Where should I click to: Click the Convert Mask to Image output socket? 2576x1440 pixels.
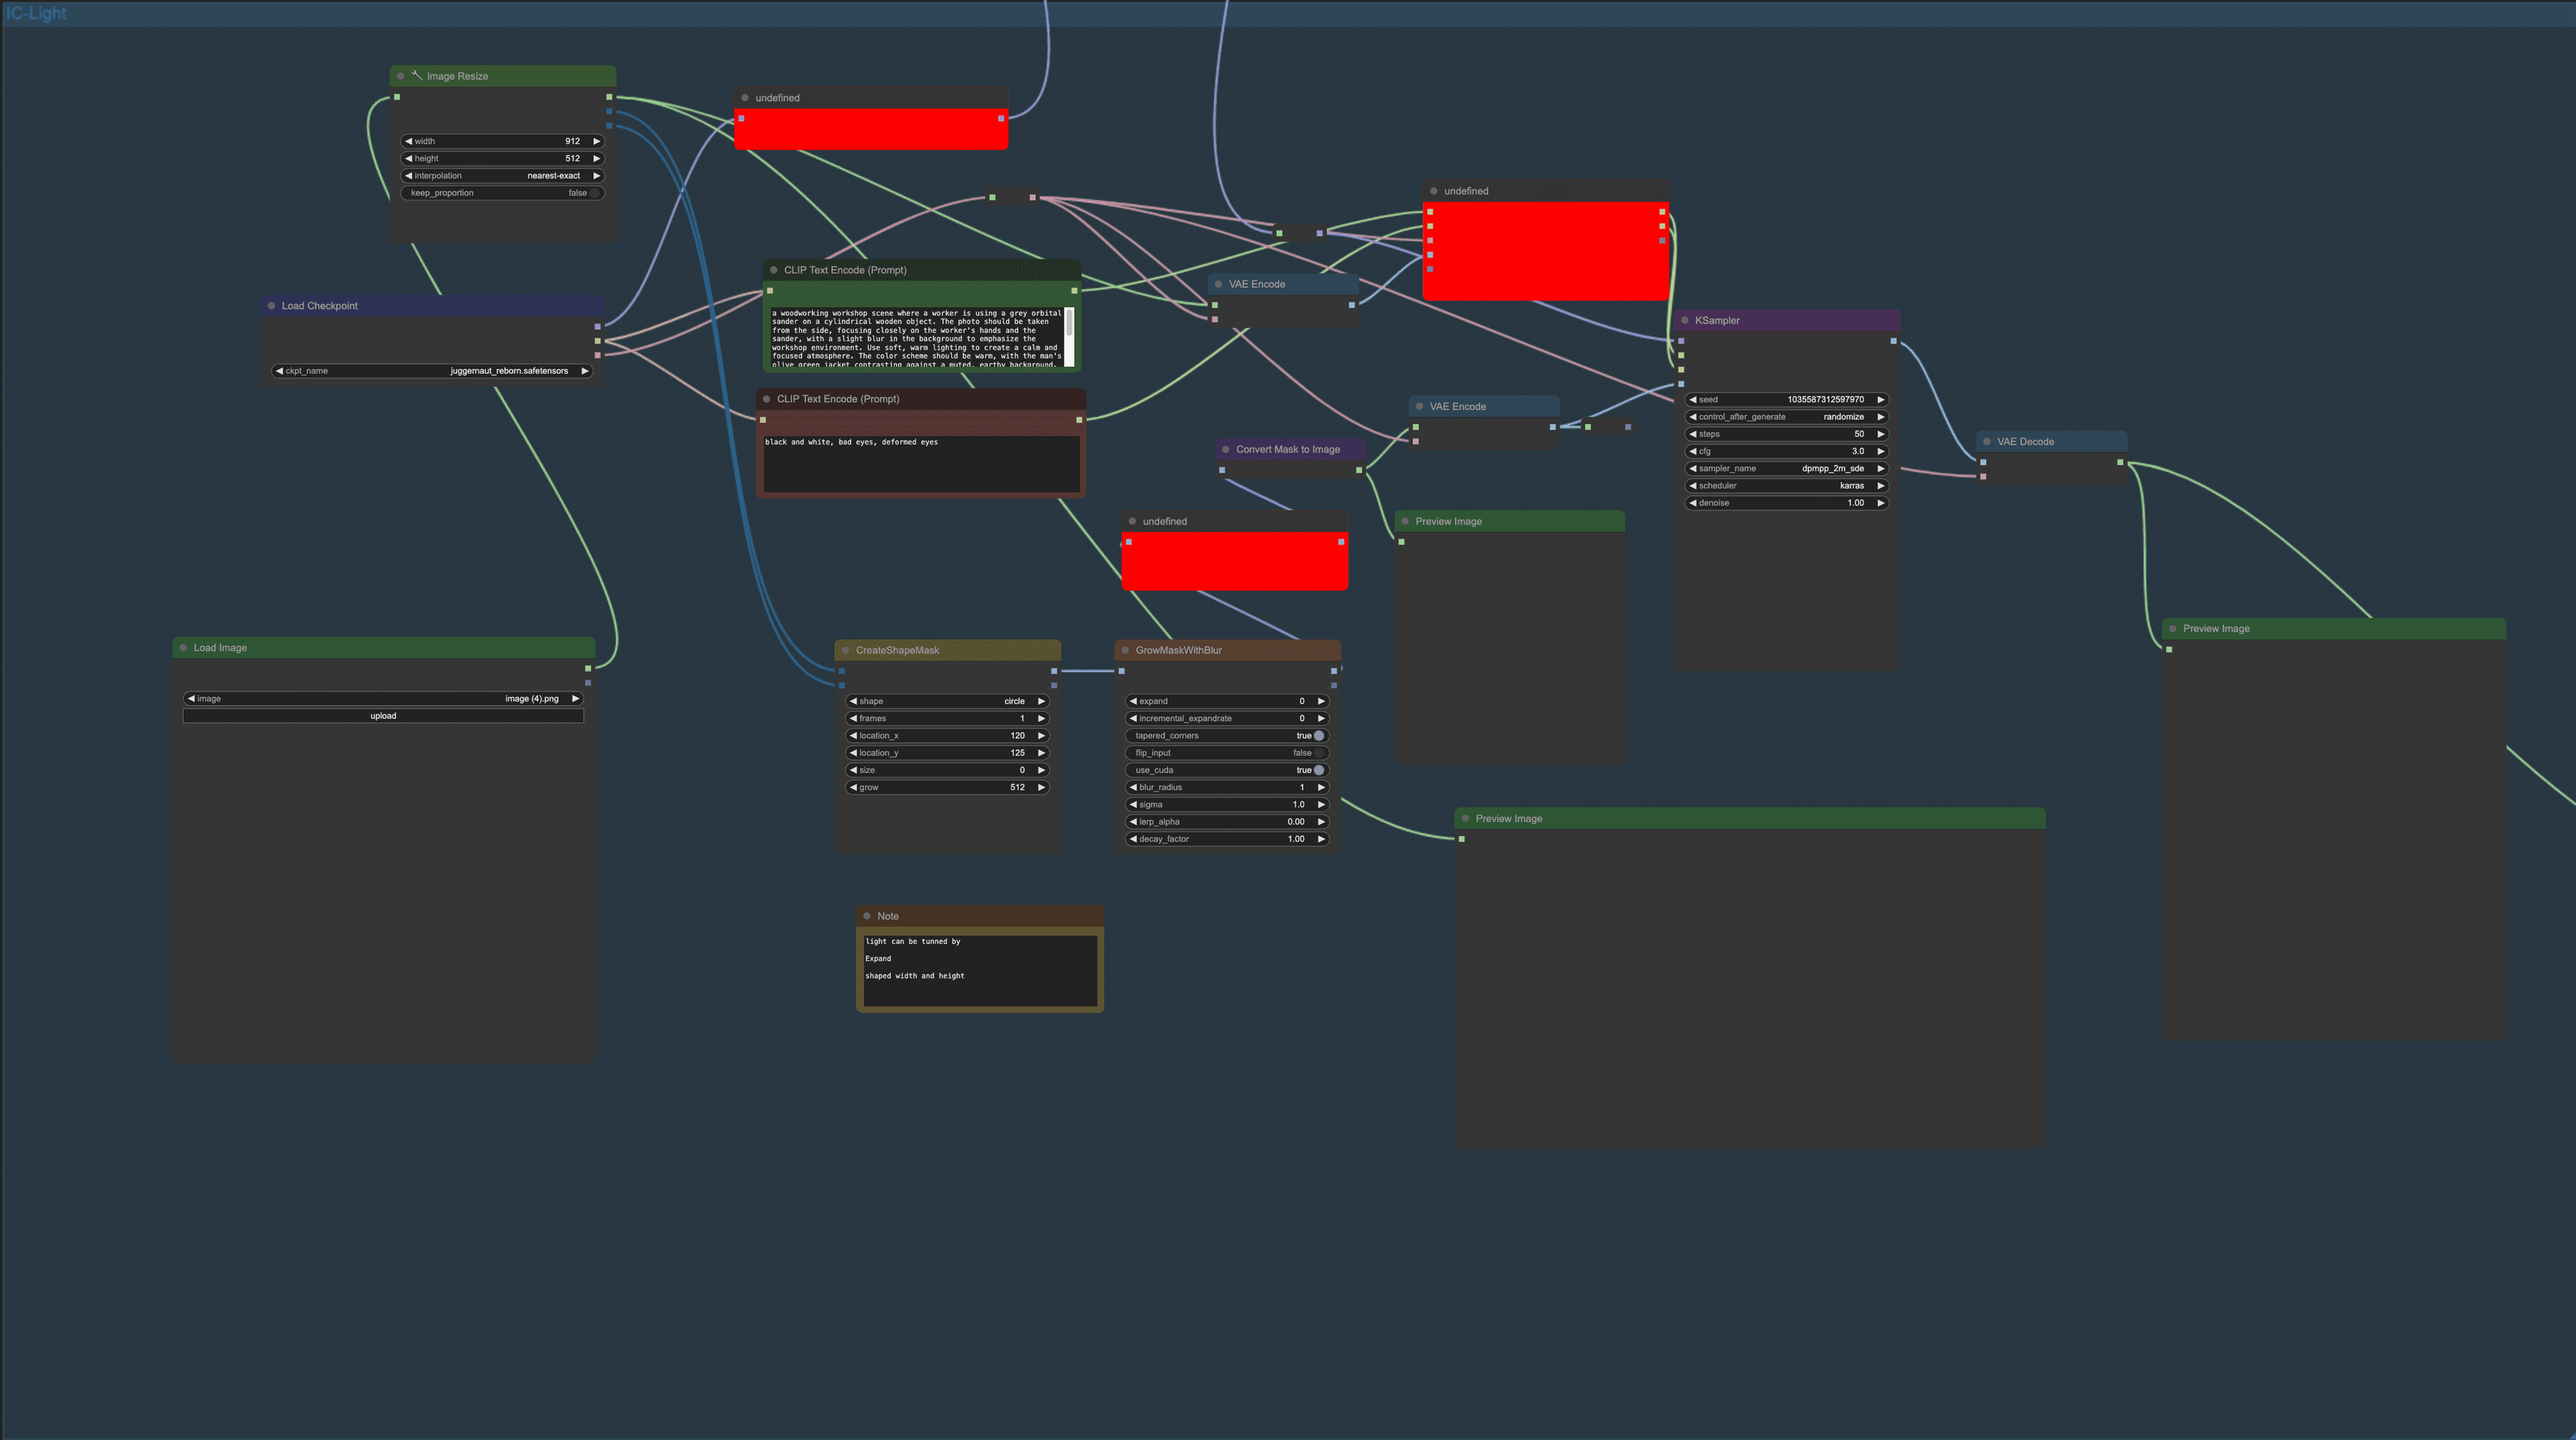1359,470
